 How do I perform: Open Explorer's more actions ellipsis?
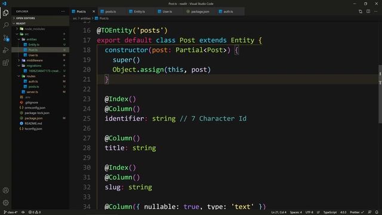63,11
